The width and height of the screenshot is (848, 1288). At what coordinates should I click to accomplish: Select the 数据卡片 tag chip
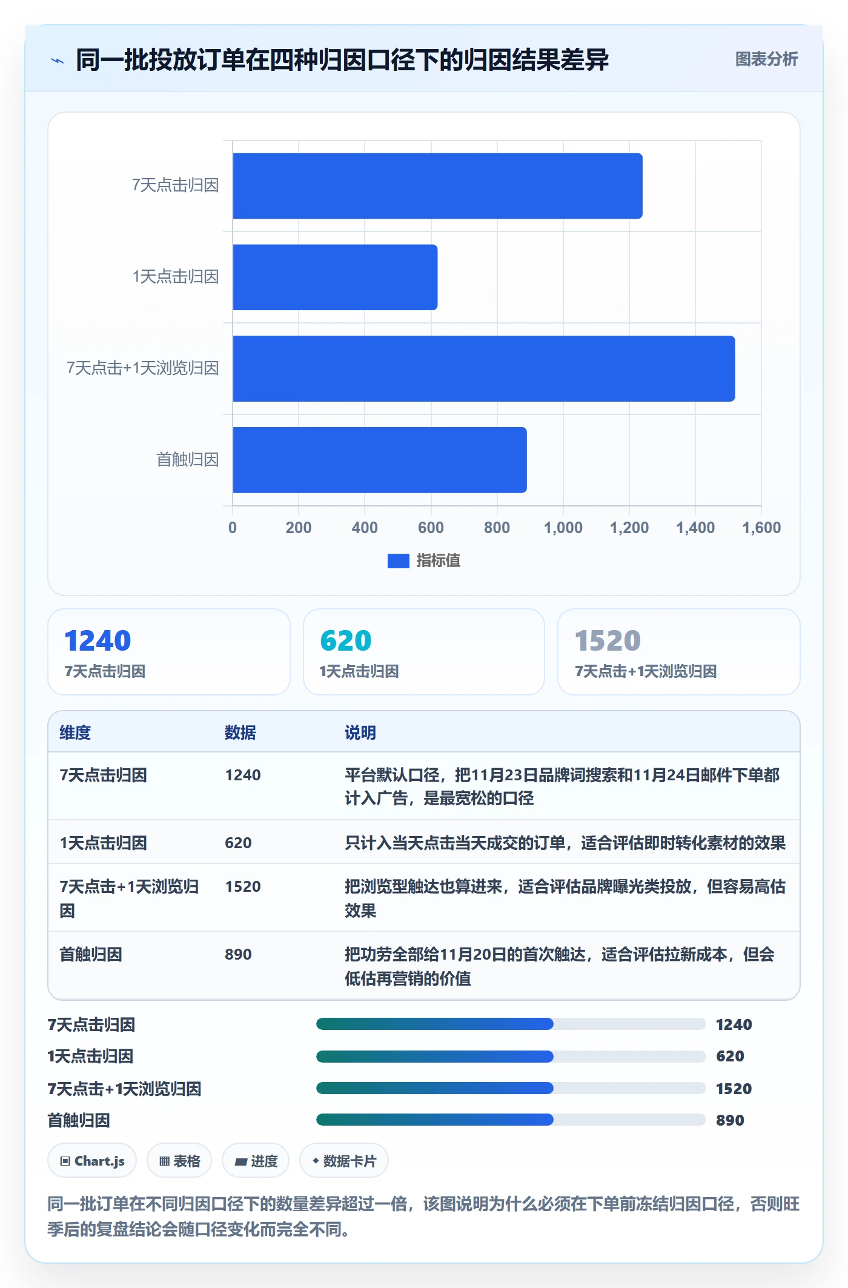pos(344,1161)
